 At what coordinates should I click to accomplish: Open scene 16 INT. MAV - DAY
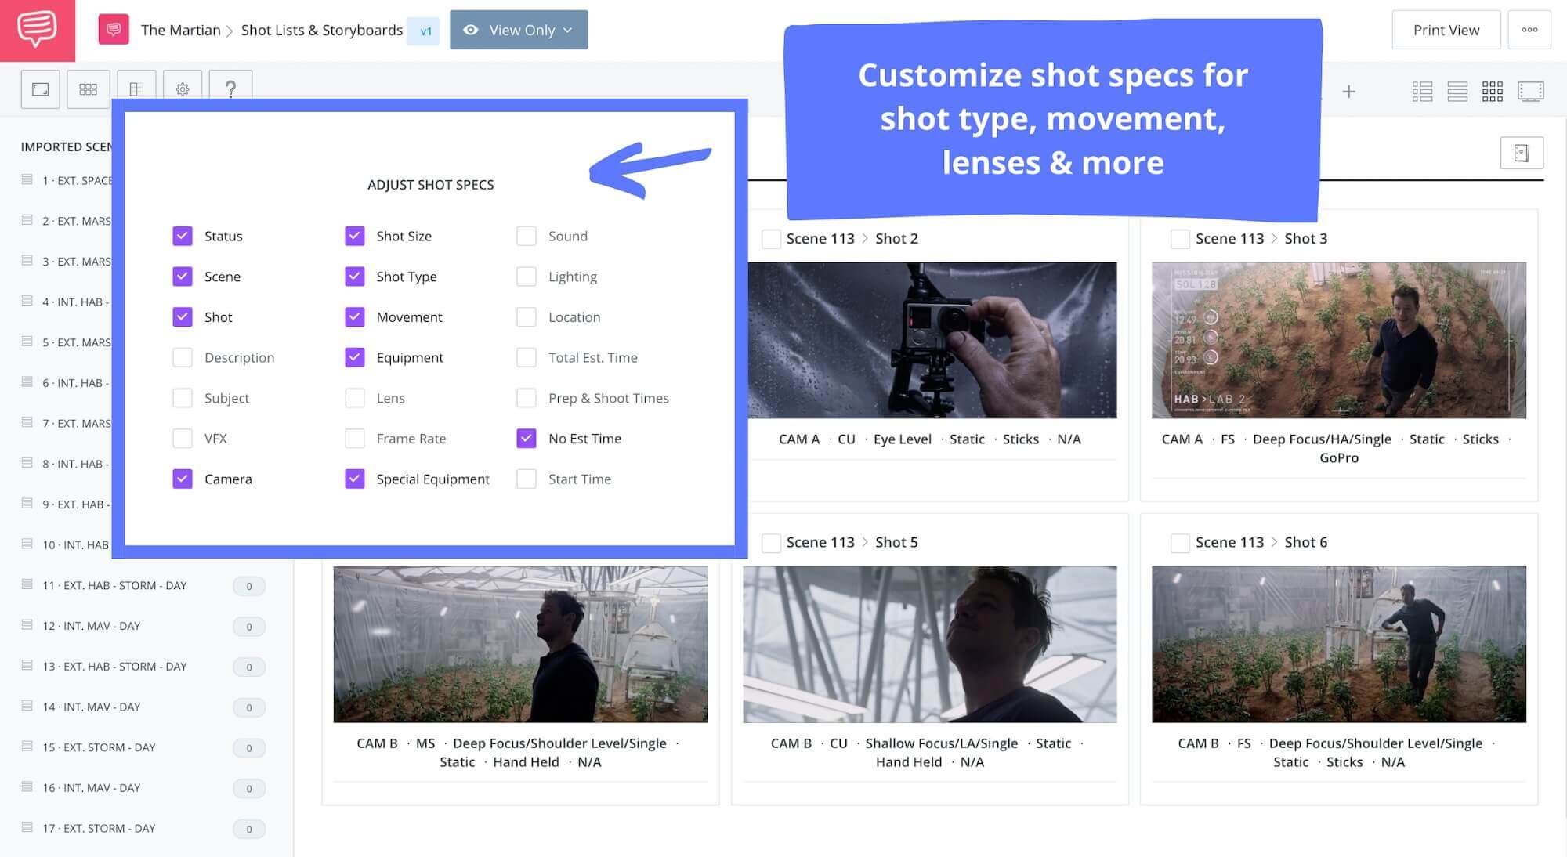point(92,787)
